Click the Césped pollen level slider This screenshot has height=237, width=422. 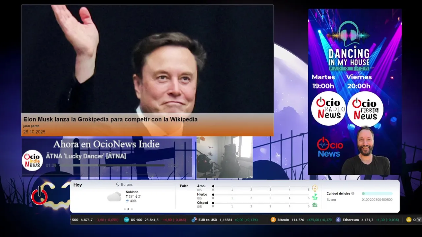(261, 203)
